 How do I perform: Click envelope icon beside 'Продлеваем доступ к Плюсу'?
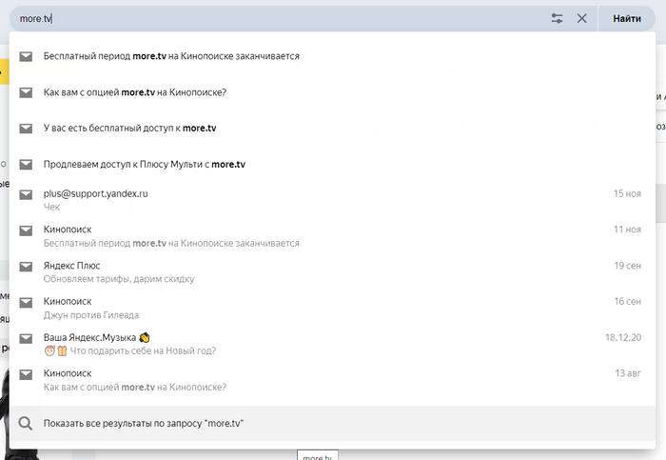tap(26, 164)
